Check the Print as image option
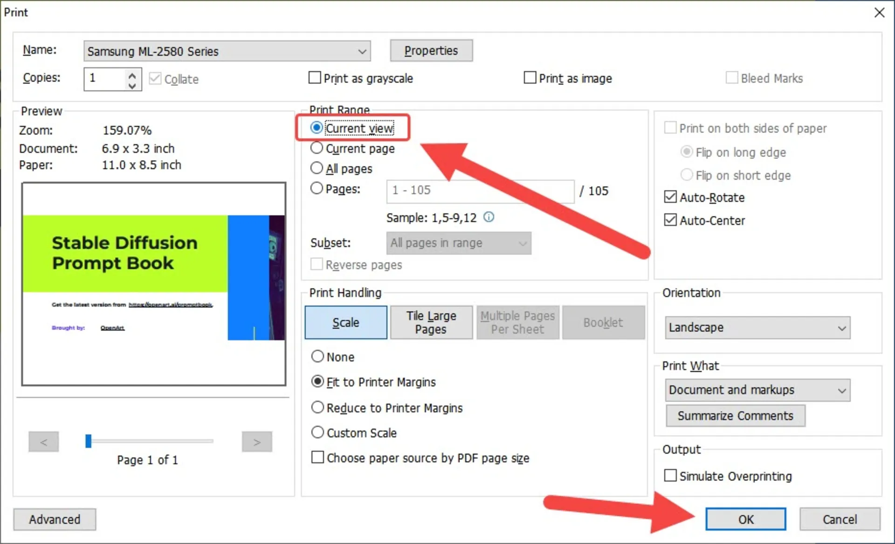Image resolution: width=895 pixels, height=544 pixels. pos(530,77)
